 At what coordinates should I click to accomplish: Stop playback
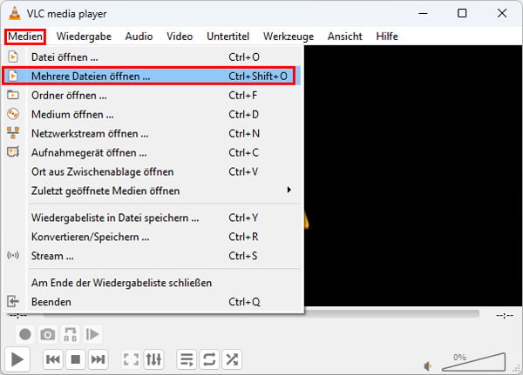(x=76, y=359)
